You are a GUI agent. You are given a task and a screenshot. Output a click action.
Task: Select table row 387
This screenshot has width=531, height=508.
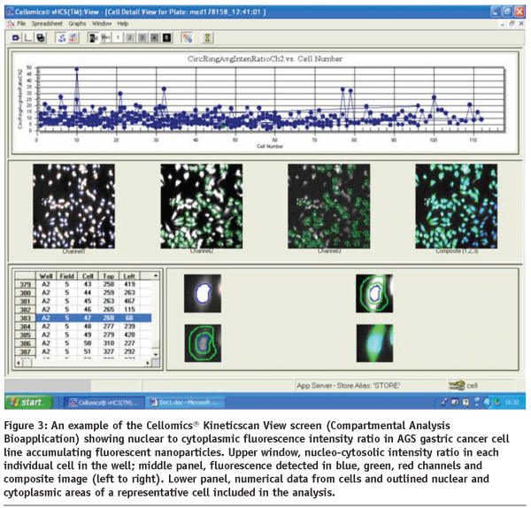point(83,352)
